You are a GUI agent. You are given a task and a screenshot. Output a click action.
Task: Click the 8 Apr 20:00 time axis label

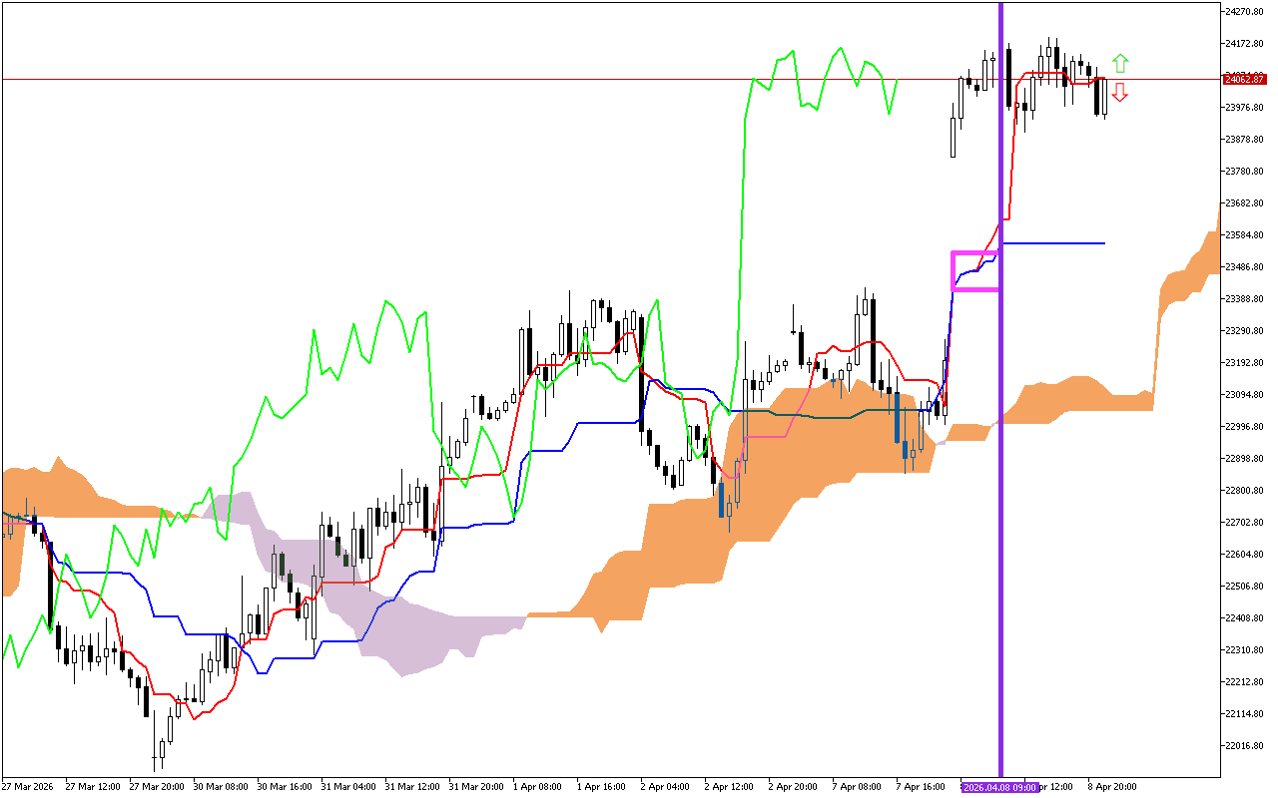coord(1110,787)
